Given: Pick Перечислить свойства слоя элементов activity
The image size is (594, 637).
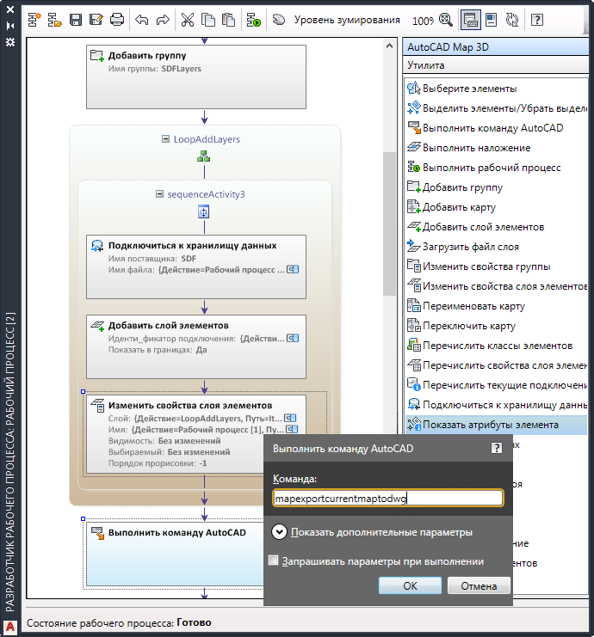Looking at the screenshot, I should tap(497, 365).
